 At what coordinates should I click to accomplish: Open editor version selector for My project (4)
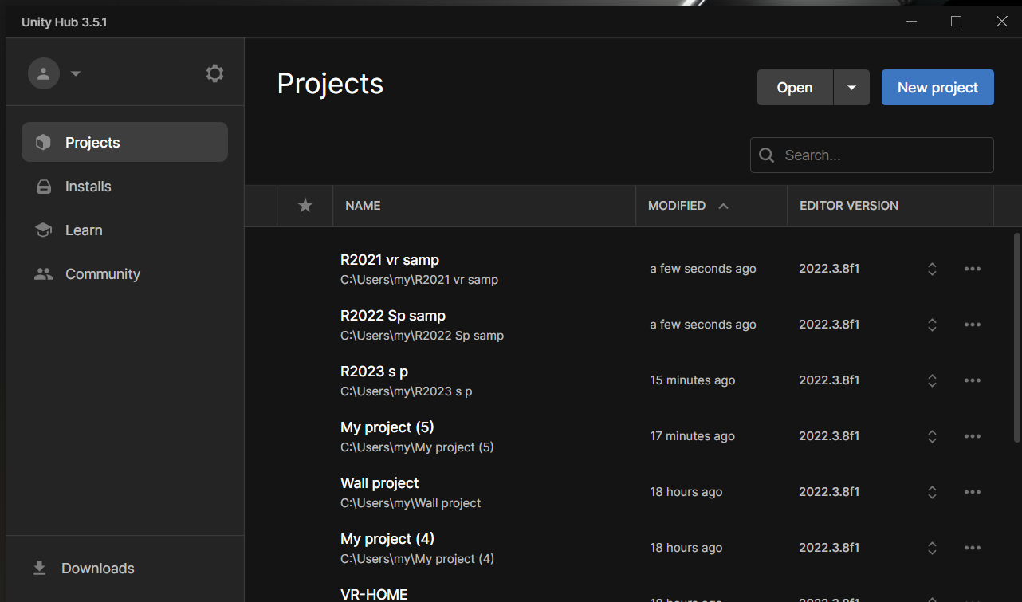click(932, 548)
